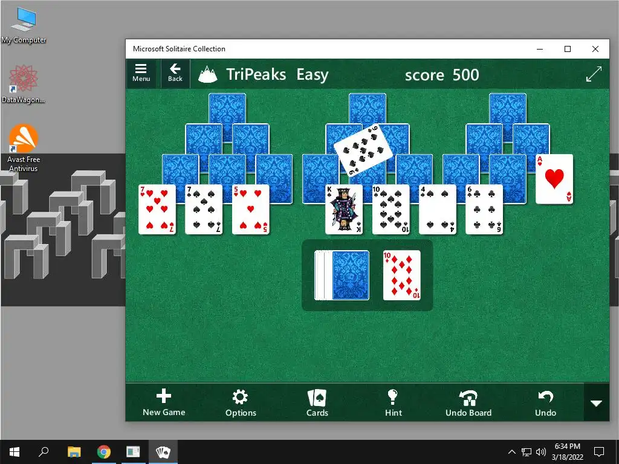Image resolution: width=619 pixels, height=464 pixels.
Task: Click the Undo Board icon
Action: click(x=468, y=403)
